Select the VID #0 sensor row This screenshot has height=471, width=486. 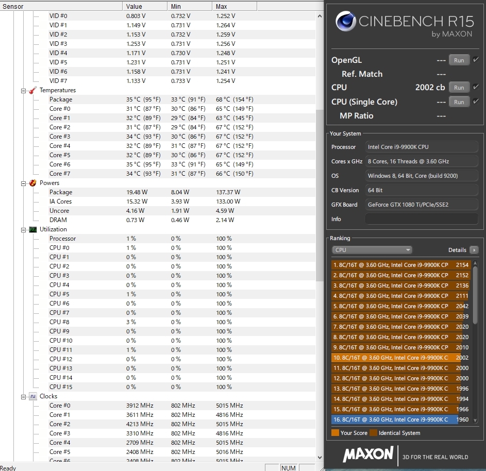coord(181,16)
